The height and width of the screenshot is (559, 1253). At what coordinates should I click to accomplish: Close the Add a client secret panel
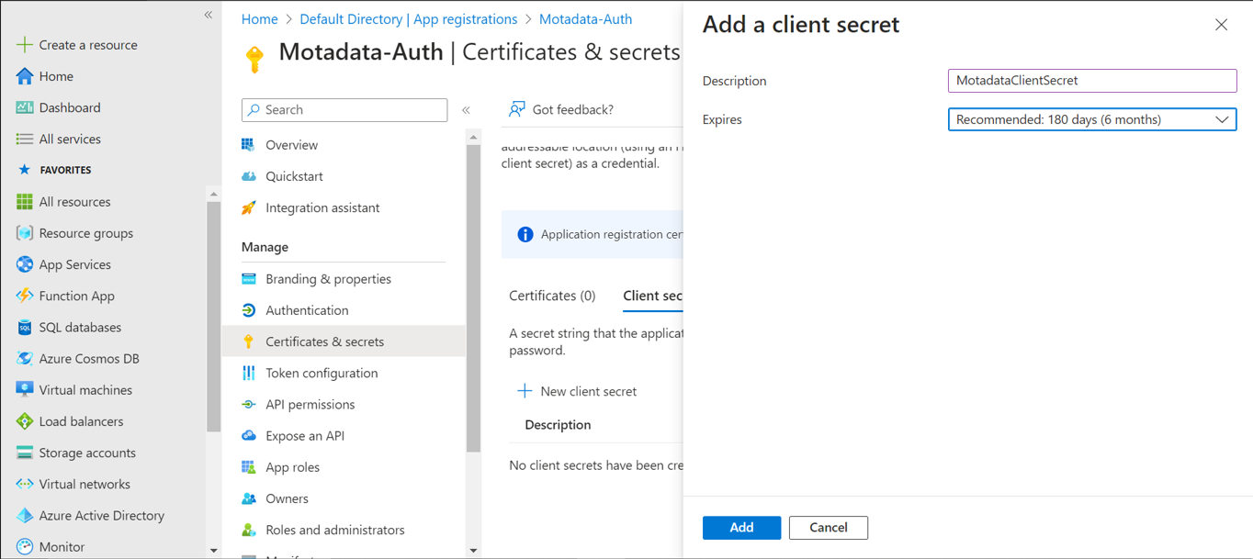[1221, 25]
